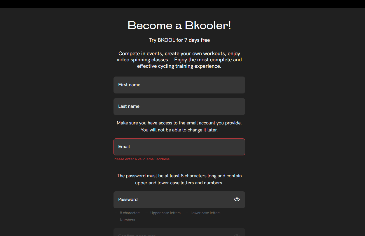This screenshot has height=236, width=365.
Task: Click into the red-outlined Email field
Action: [179, 147]
